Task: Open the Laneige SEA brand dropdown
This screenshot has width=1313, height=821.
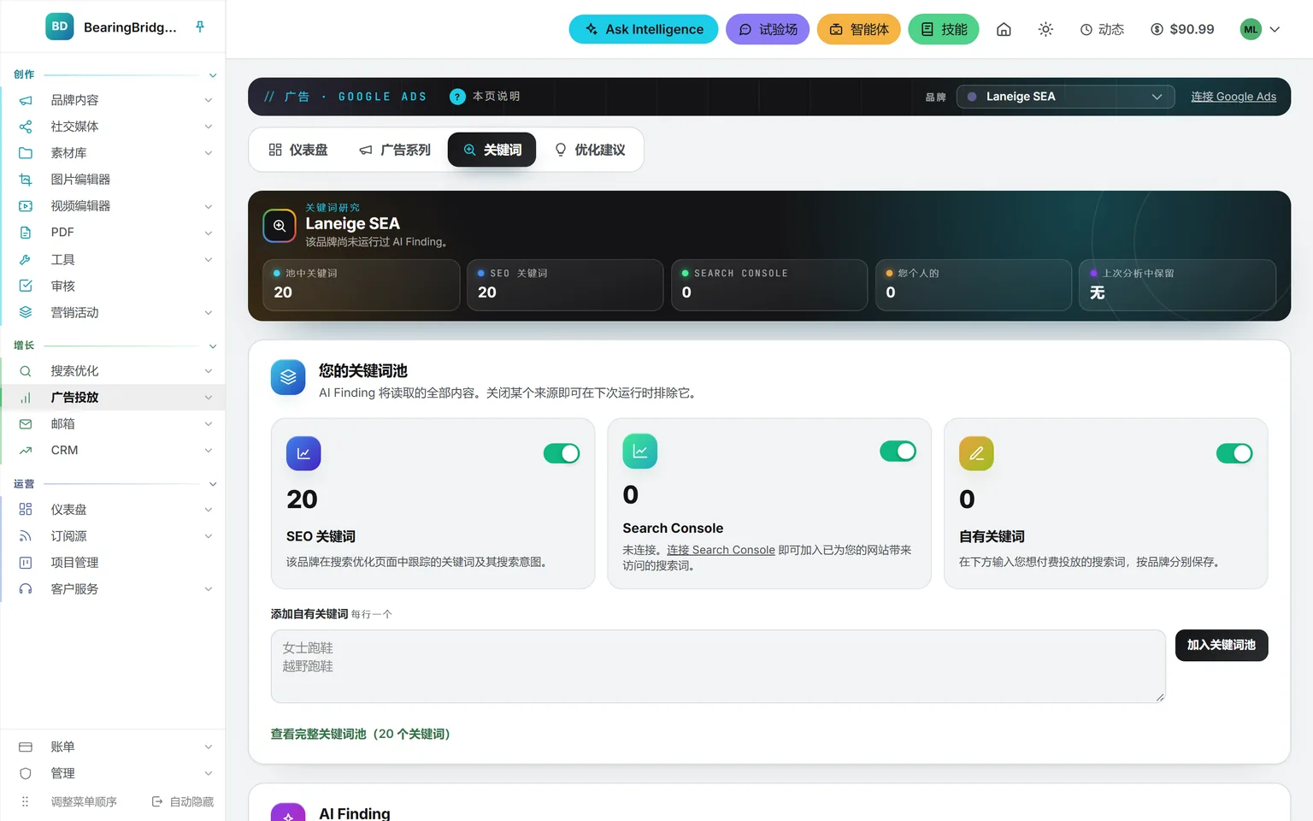Action: [x=1065, y=97]
